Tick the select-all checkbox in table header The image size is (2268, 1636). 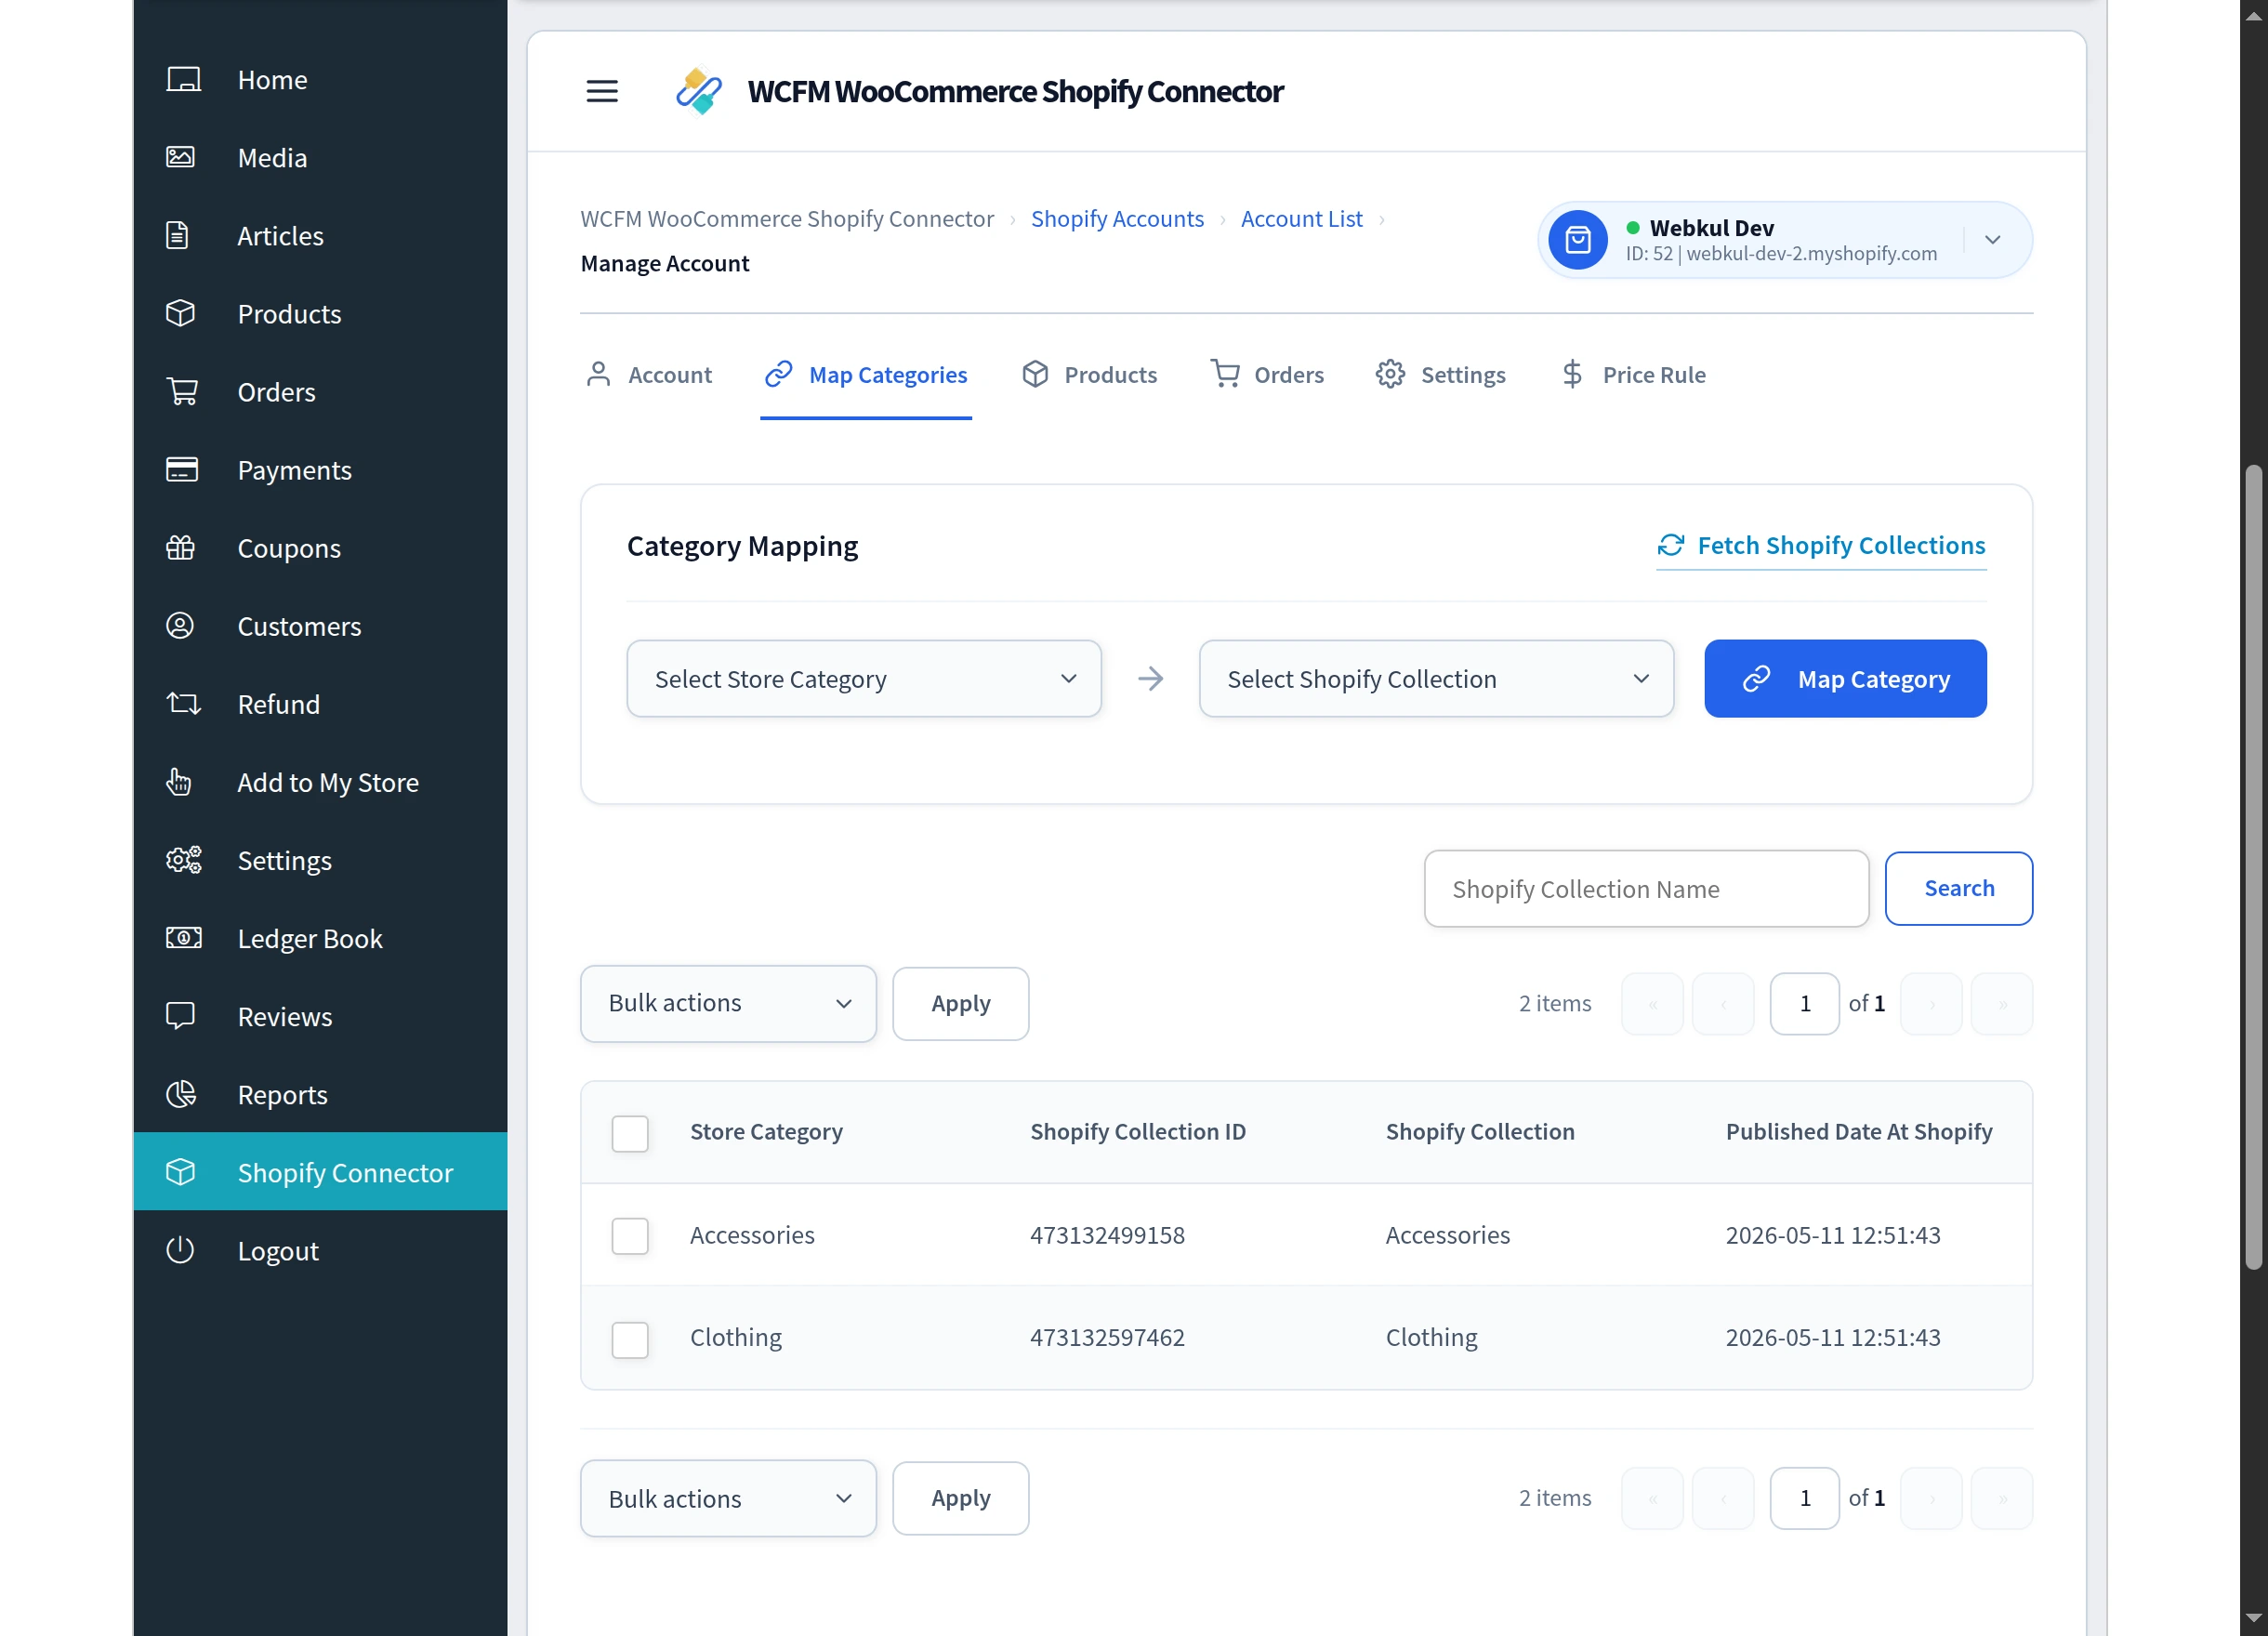coord(630,1133)
